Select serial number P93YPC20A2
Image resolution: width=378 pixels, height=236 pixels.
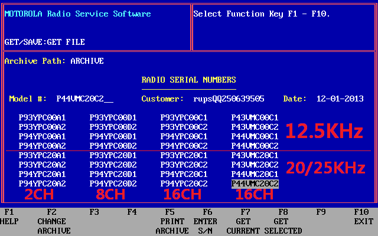tap(42, 165)
